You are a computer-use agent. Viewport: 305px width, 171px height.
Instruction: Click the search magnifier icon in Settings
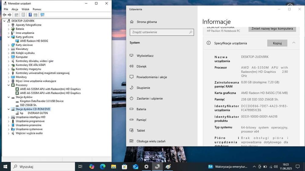pyautogui.click(x=191, y=32)
